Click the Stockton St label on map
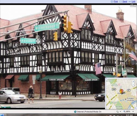The width and height of the screenshot is (137, 116). (x=114, y=98)
